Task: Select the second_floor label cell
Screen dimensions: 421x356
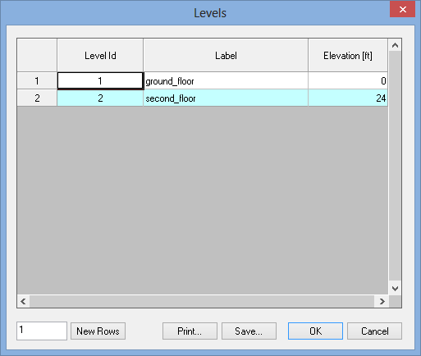Action: [226, 98]
